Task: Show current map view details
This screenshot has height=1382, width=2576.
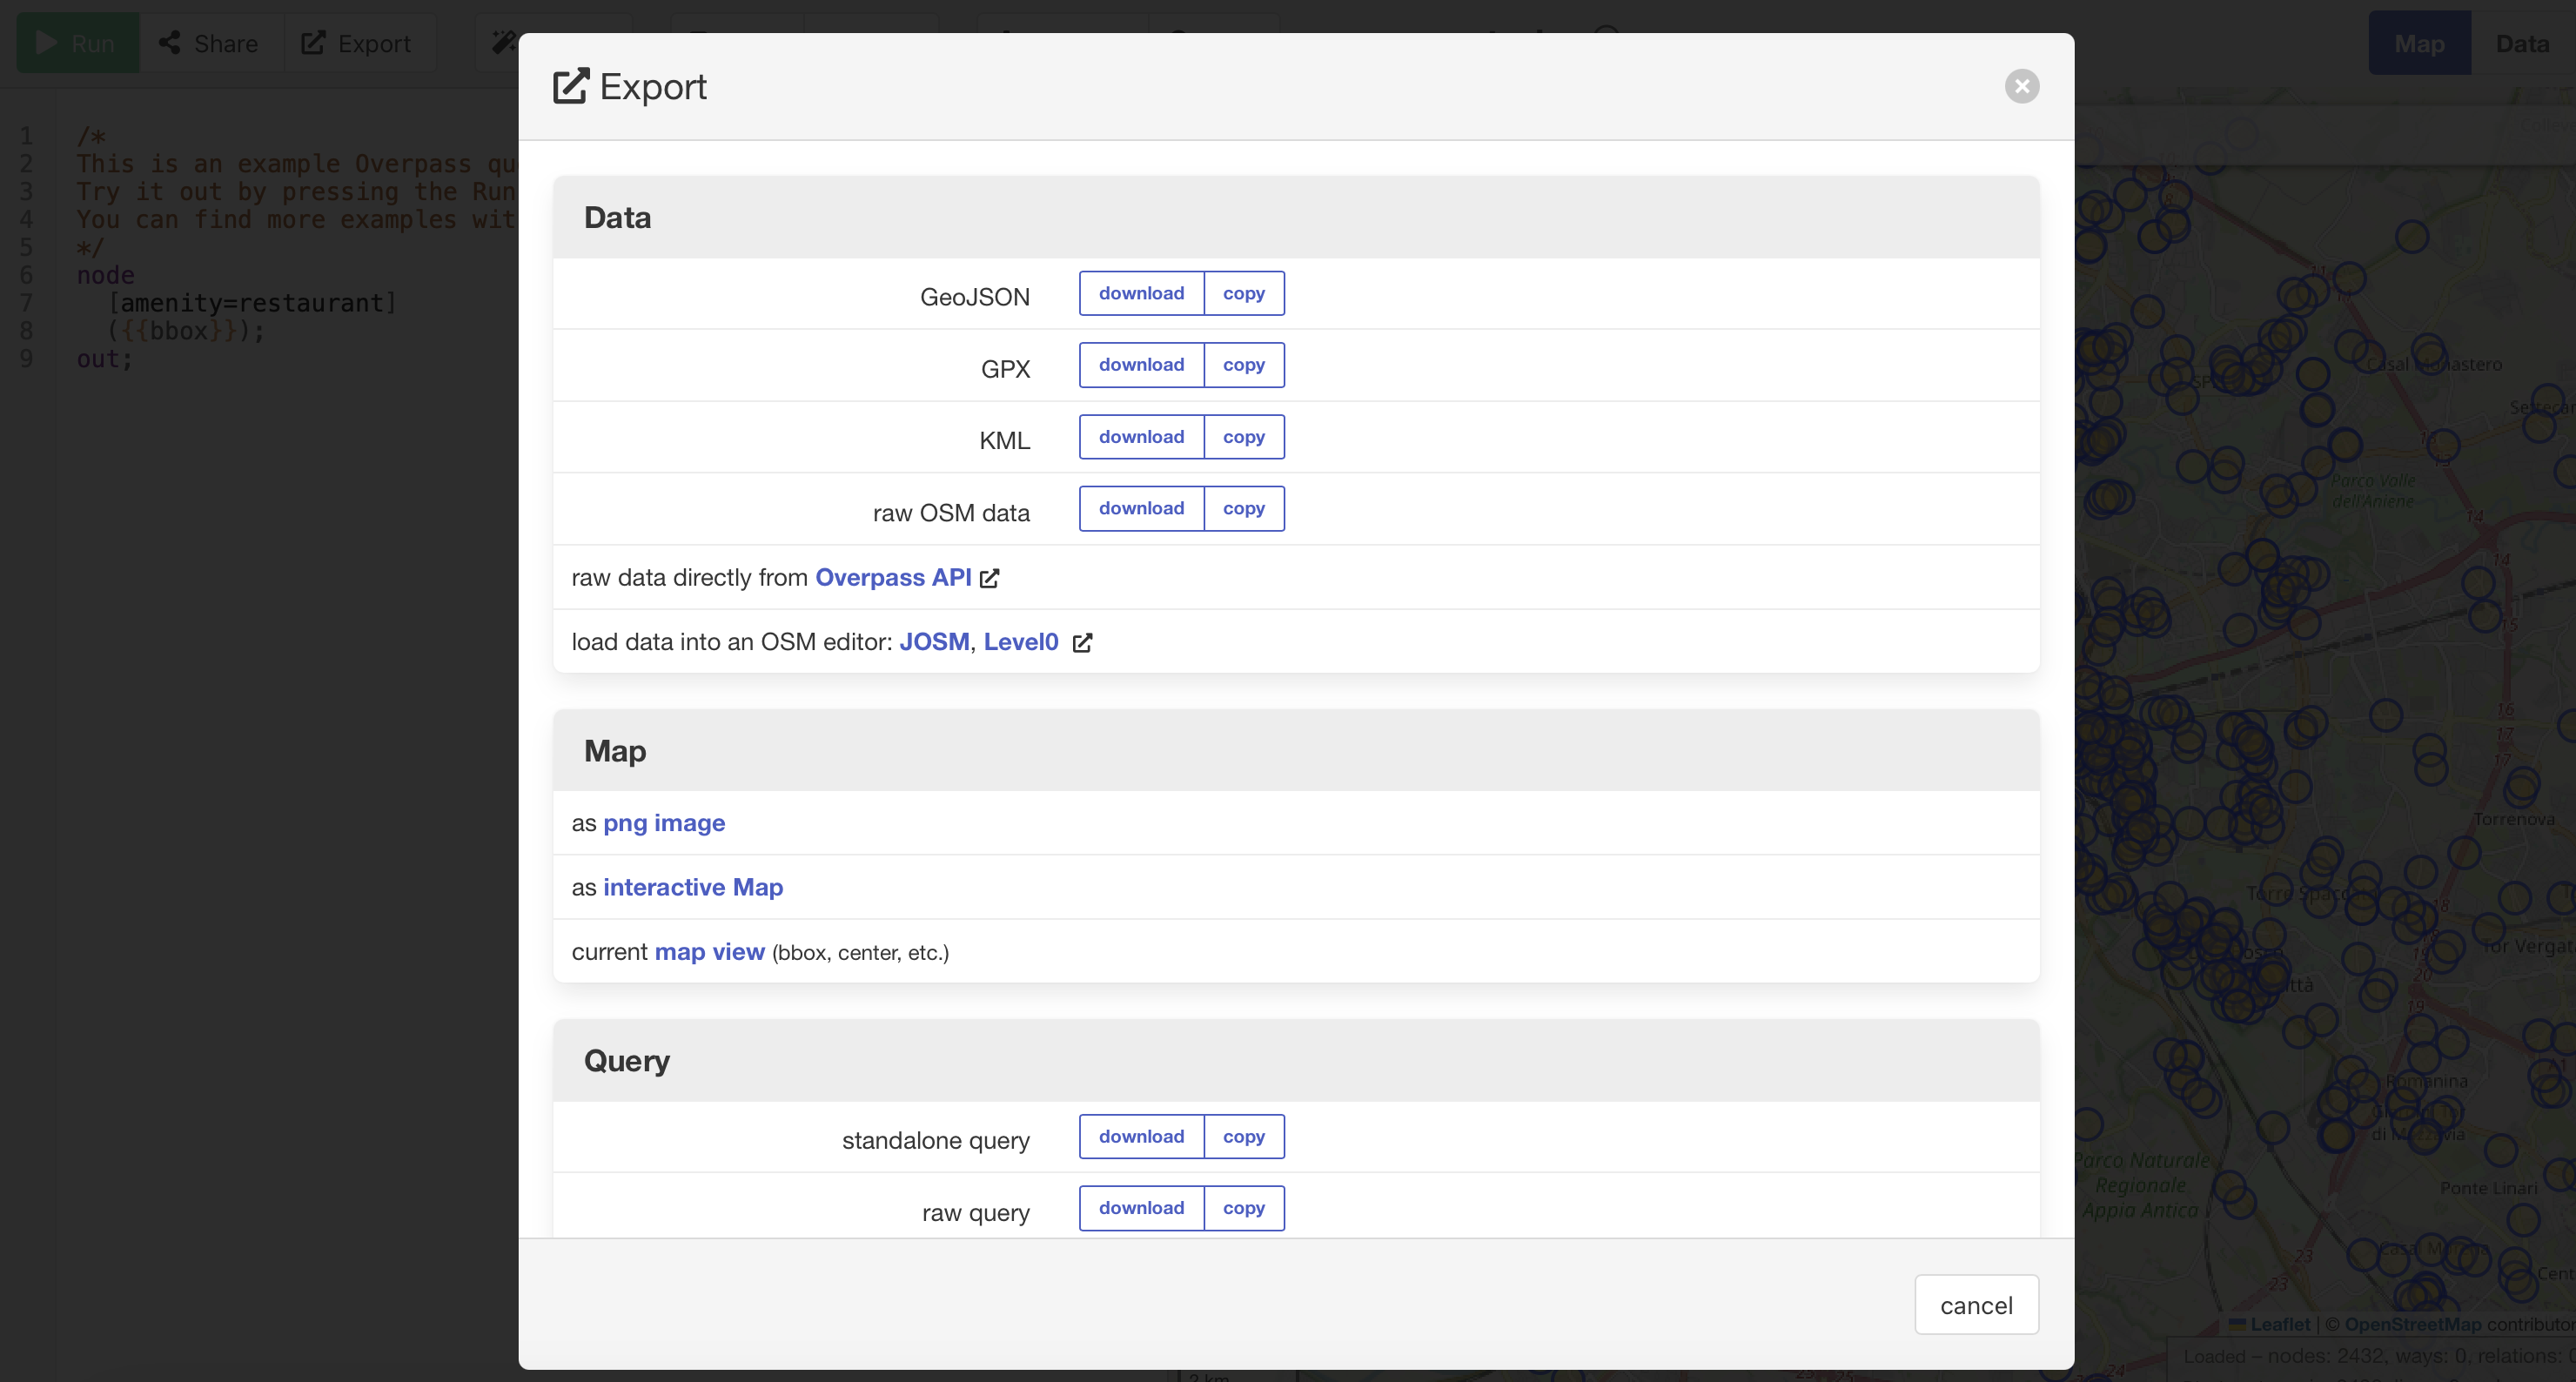Action: pyautogui.click(x=709, y=952)
